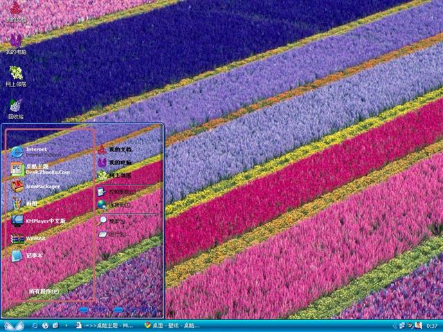The width and height of the screenshot is (443, 332).
Task: Open 画图 paint program in the Start menu
Action: [x=25, y=203]
